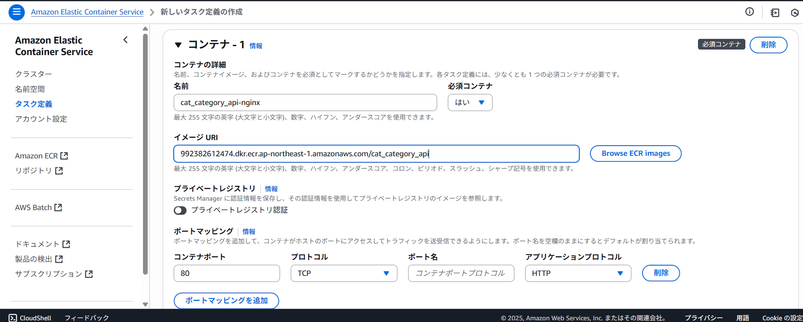Viewport: 803px width, 322px height.
Task: Click the hexagon settings icon in header
Action: coord(794,13)
